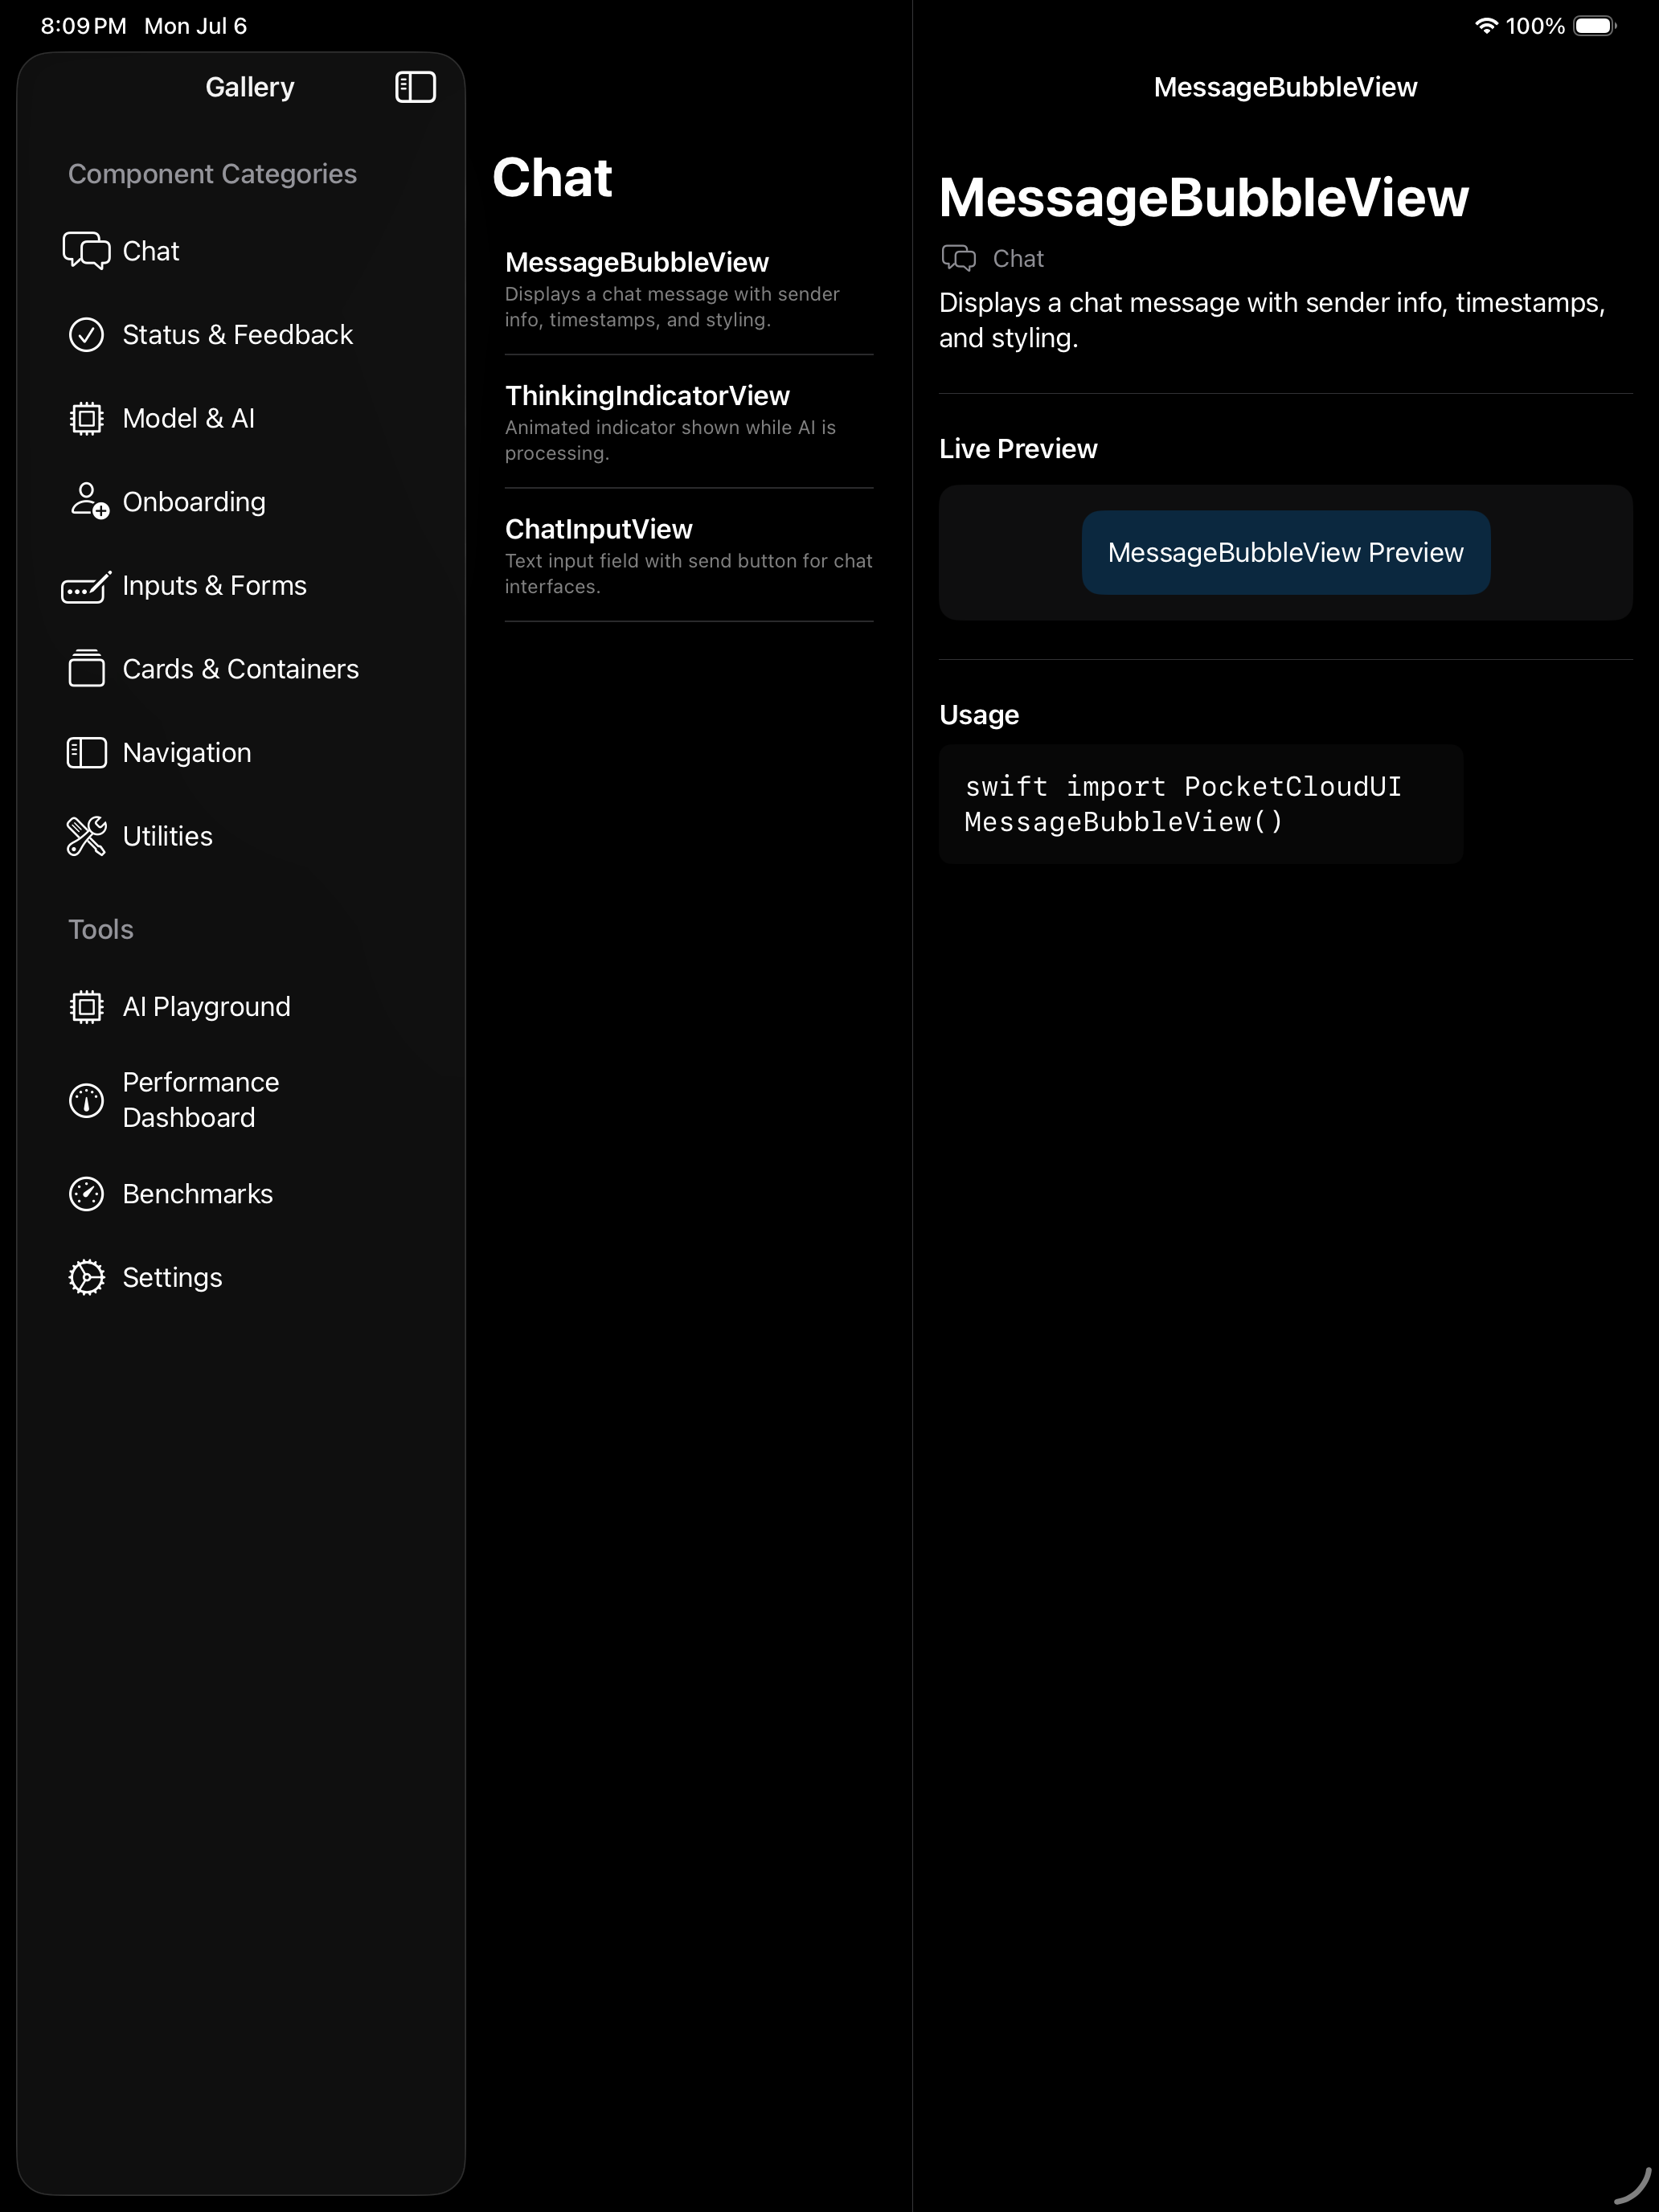This screenshot has height=2212, width=1659.
Task: Click the Status & Feedback checkmark icon
Action: (87, 334)
